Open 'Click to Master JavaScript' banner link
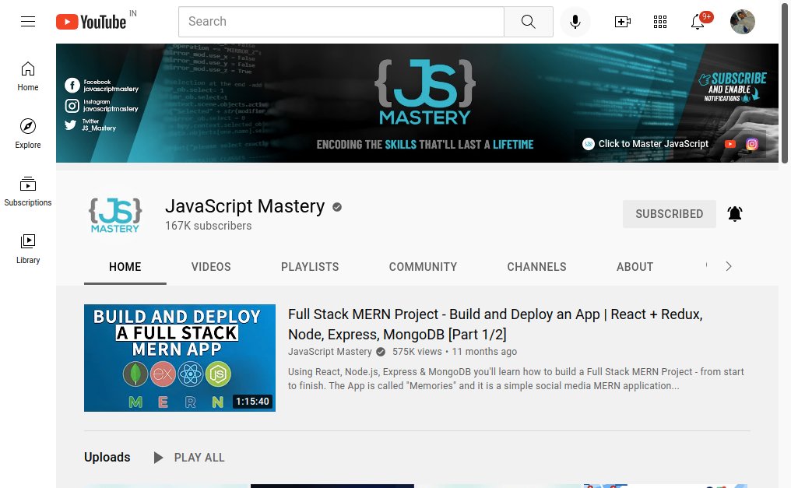Screen dimensions: 791x488 coord(645,144)
